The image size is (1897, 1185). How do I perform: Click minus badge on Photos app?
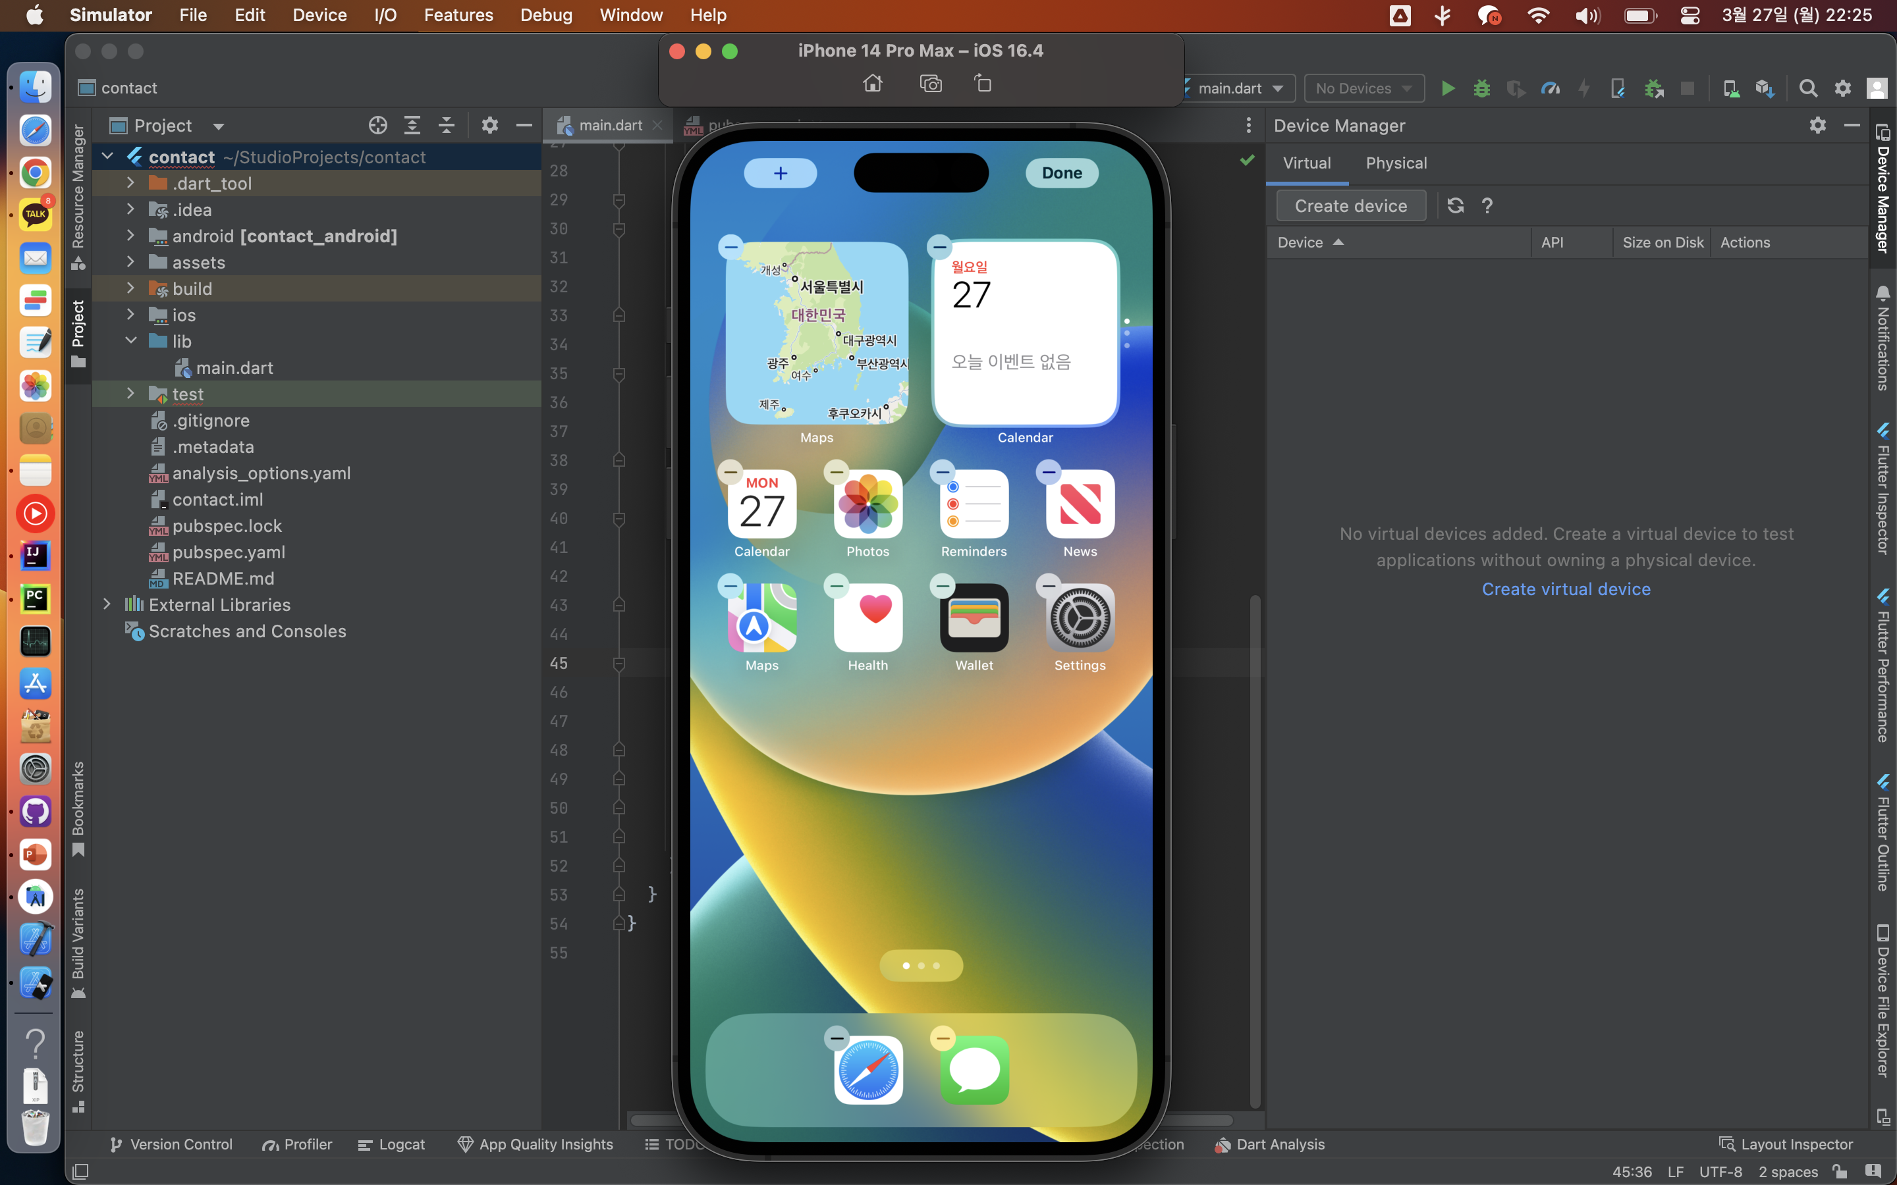[837, 472]
